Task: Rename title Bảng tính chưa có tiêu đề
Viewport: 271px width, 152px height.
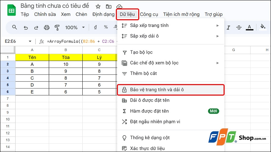Action: click(x=55, y=6)
